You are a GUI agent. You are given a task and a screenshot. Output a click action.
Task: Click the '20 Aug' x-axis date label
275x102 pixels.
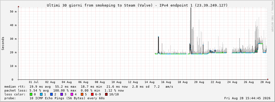click(x=199, y=82)
